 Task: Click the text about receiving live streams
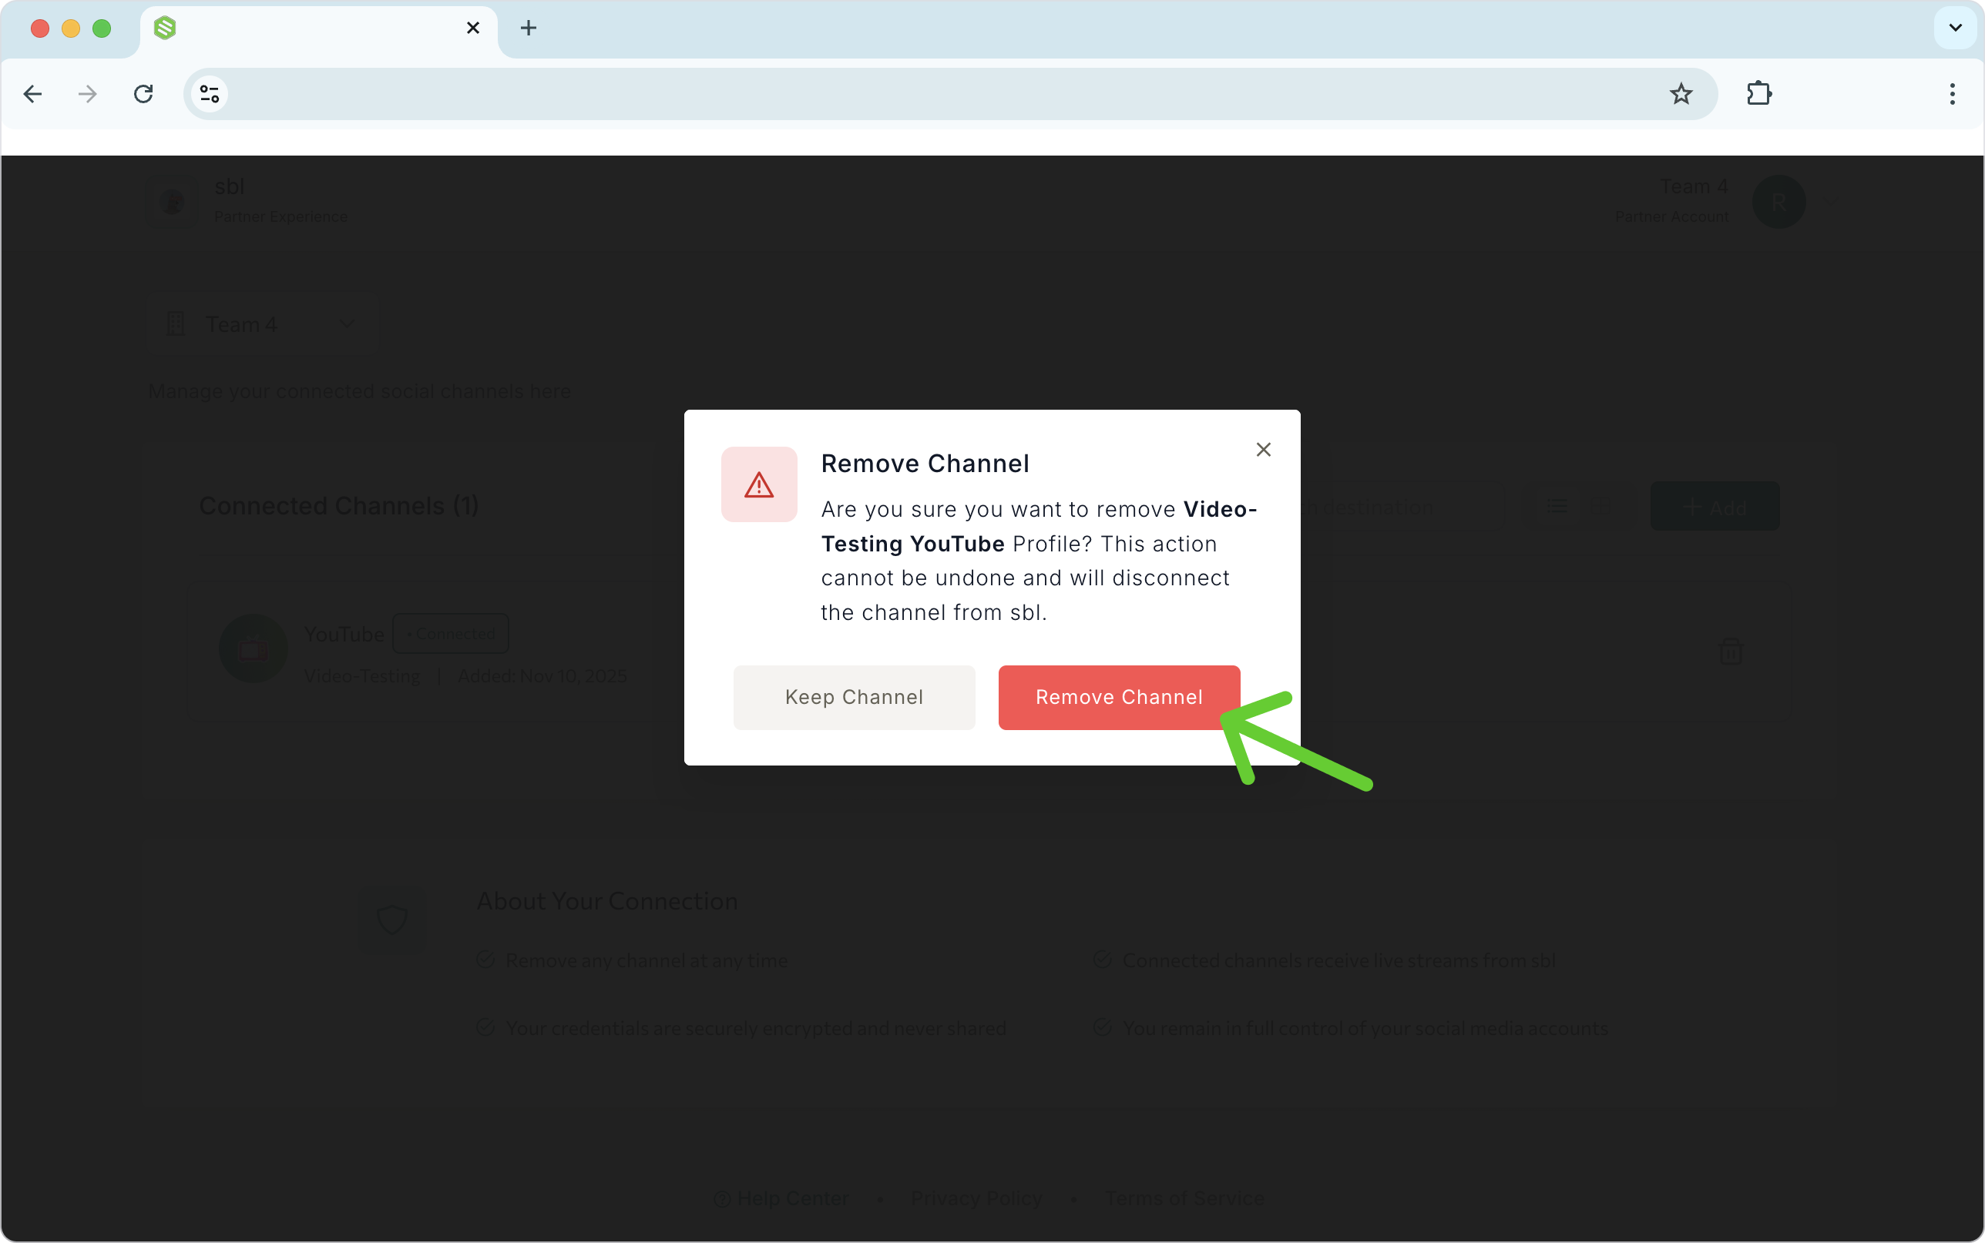1338,960
